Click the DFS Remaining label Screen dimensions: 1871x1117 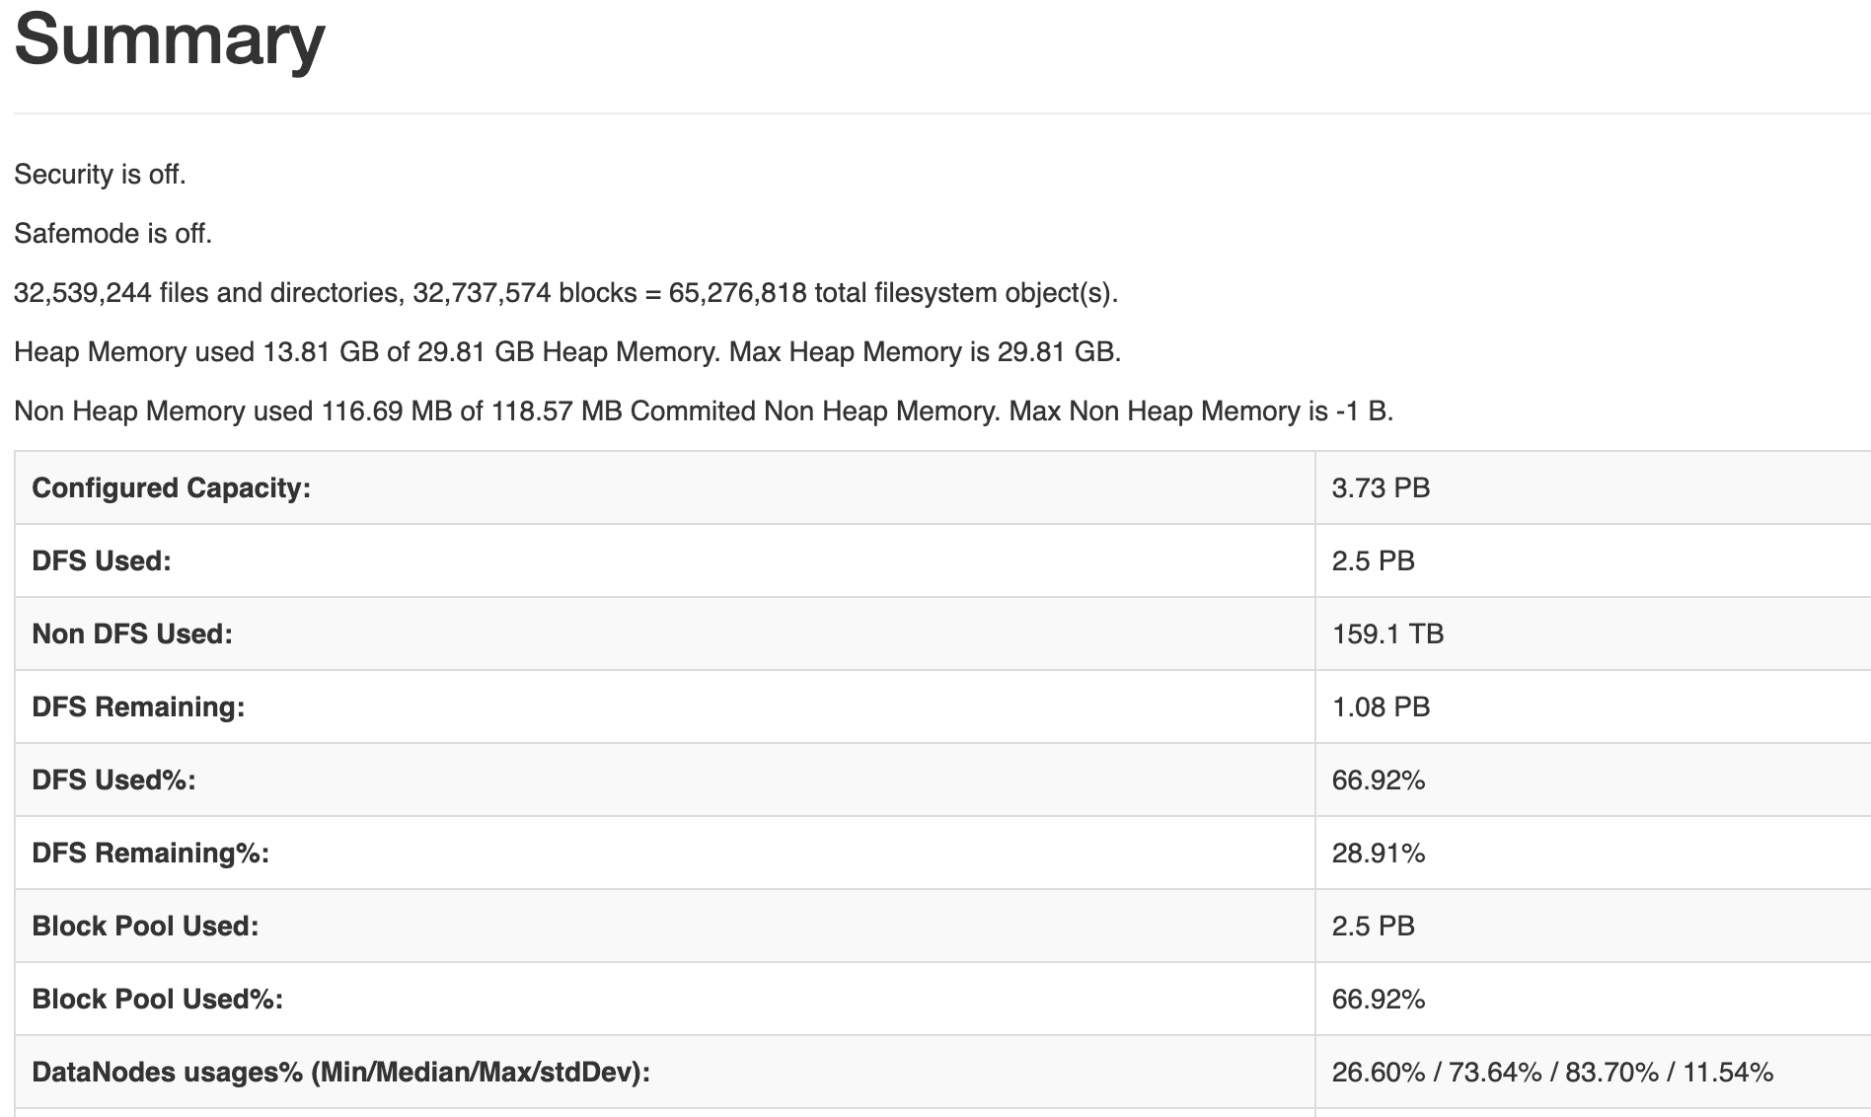pyautogui.click(x=138, y=707)
